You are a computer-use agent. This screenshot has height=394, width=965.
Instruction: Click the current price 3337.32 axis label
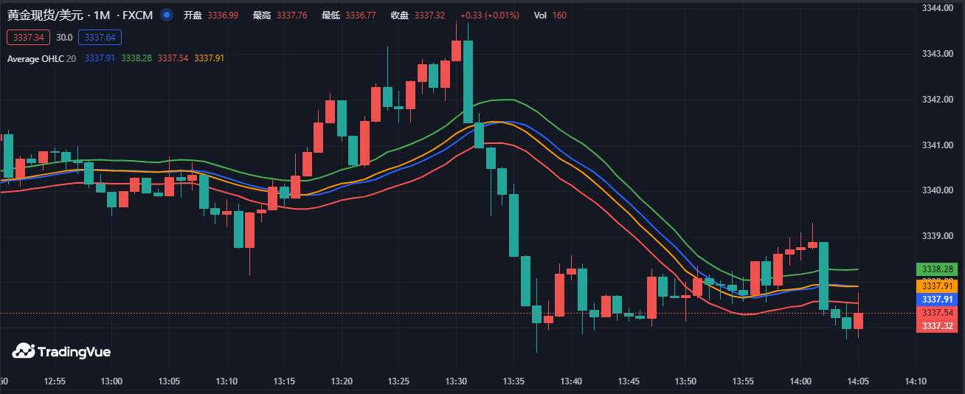(x=939, y=326)
